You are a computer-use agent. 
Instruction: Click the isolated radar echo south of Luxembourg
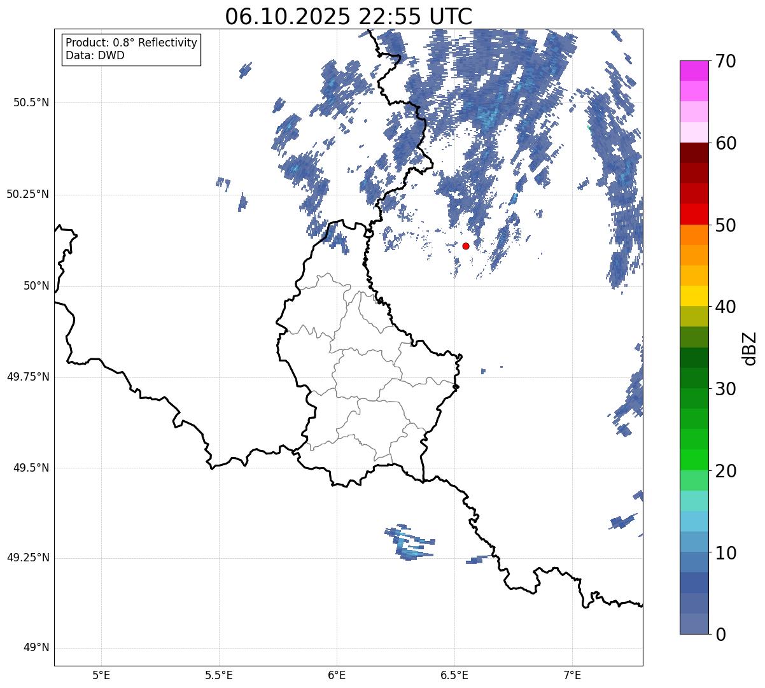click(x=409, y=543)
